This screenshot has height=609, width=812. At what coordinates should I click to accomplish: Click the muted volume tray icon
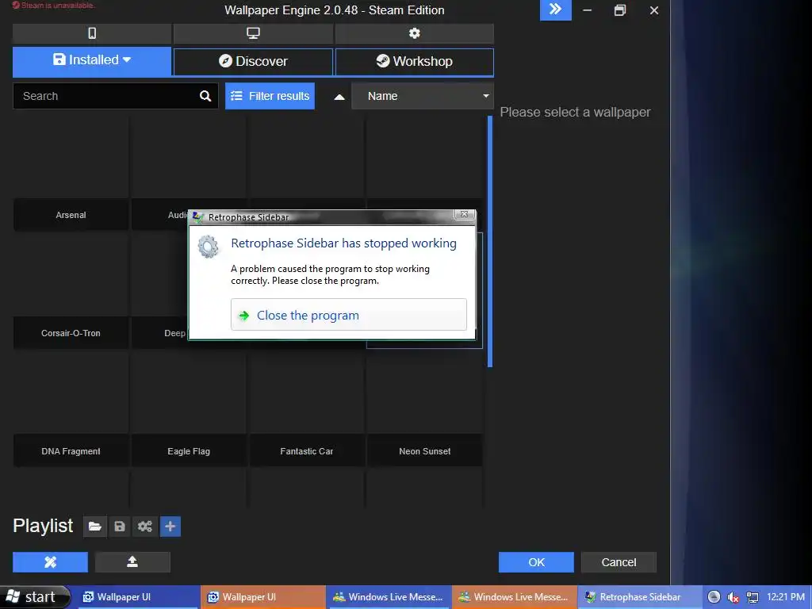[x=733, y=598]
